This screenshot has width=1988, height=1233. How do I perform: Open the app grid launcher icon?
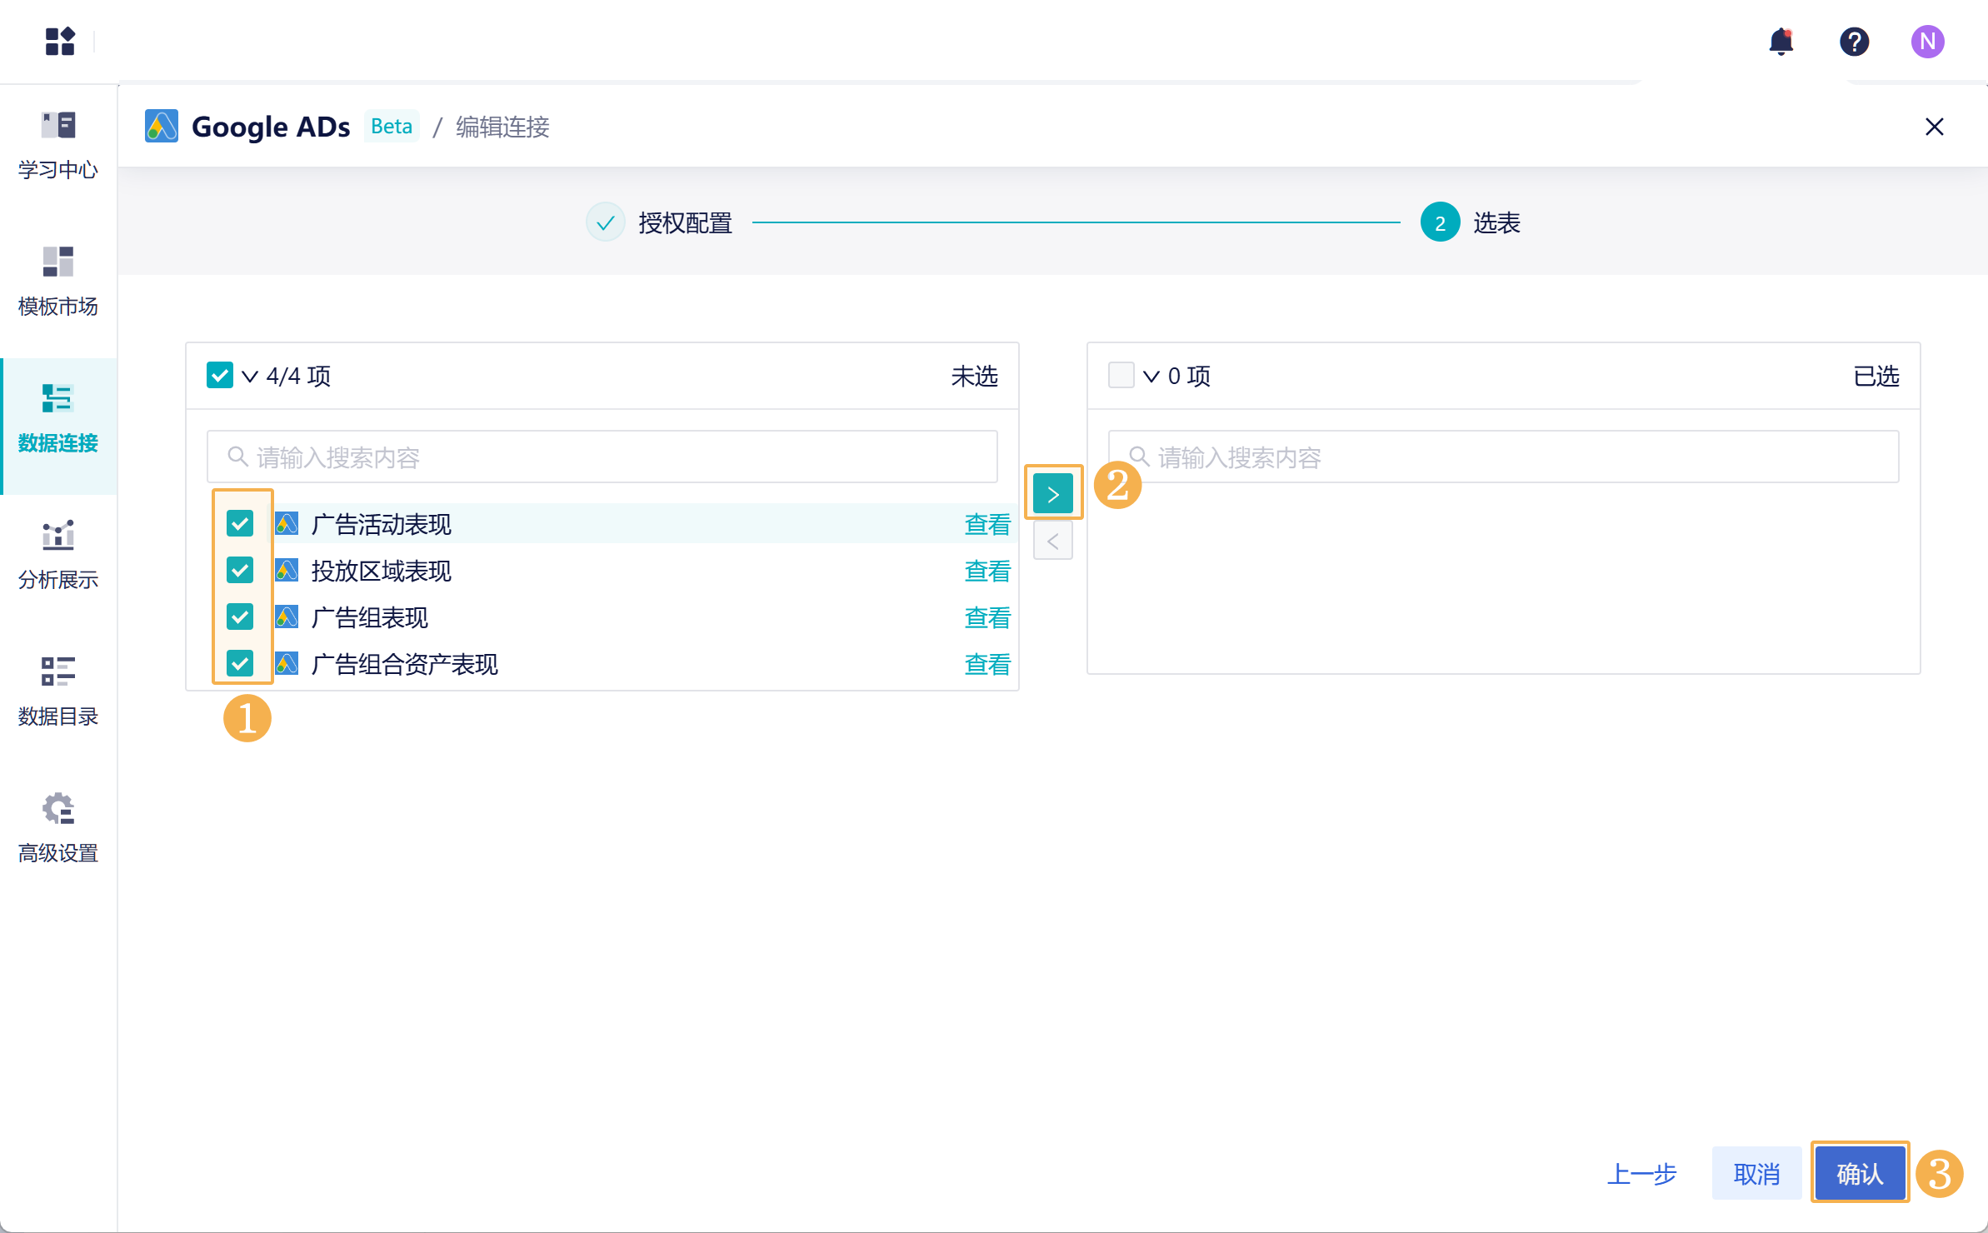pyautogui.click(x=60, y=41)
